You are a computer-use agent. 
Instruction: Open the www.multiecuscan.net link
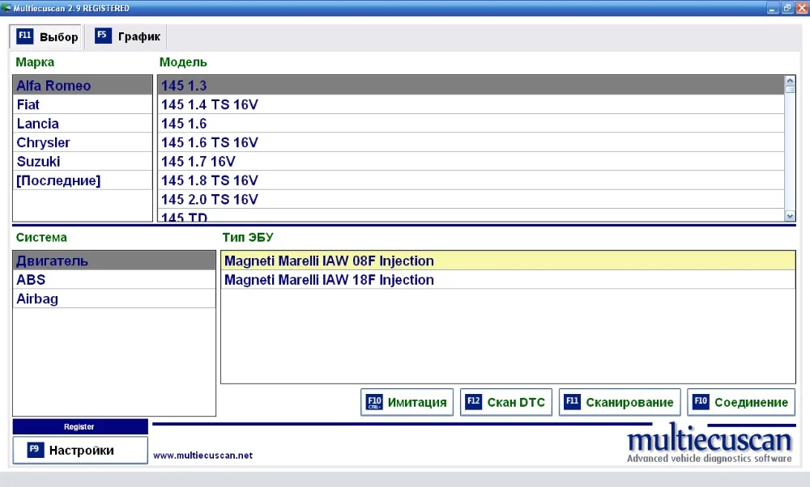point(202,455)
